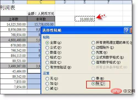The width and height of the screenshot is (138, 100).
Task: Select operation 无 (O)
Action: [52, 79]
